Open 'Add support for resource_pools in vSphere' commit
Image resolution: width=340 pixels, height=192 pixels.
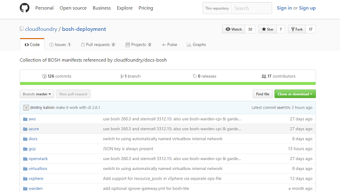tap(162, 179)
